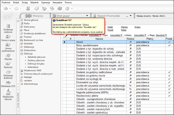Select Umowy cywilnoprawne in the sidebar
174x115 pixels.
[8, 47]
